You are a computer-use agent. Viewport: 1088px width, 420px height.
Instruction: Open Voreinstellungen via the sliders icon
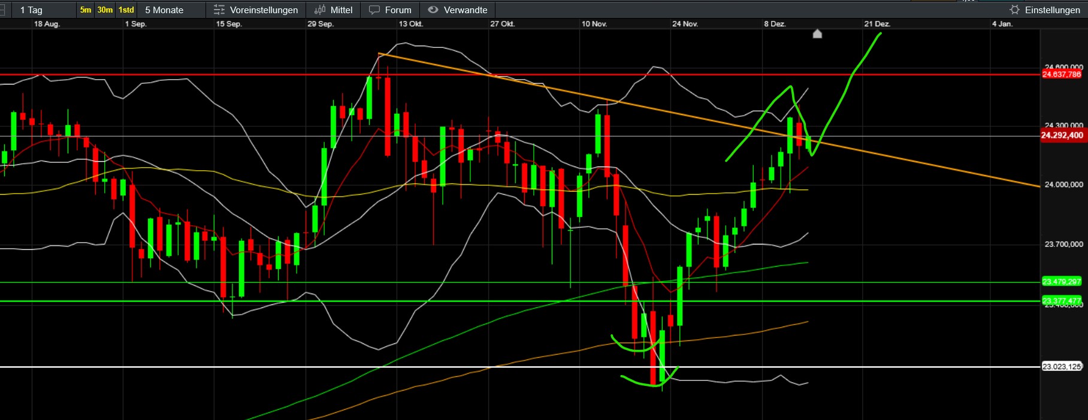pos(219,10)
